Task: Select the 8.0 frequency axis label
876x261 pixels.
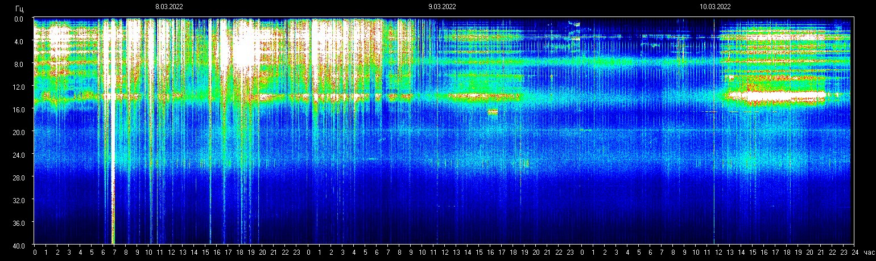Action: point(18,64)
